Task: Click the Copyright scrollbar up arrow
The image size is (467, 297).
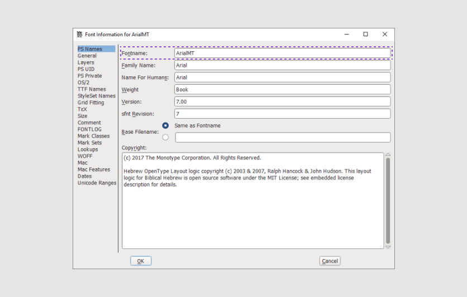Action: pyautogui.click(x=388, y=154)
